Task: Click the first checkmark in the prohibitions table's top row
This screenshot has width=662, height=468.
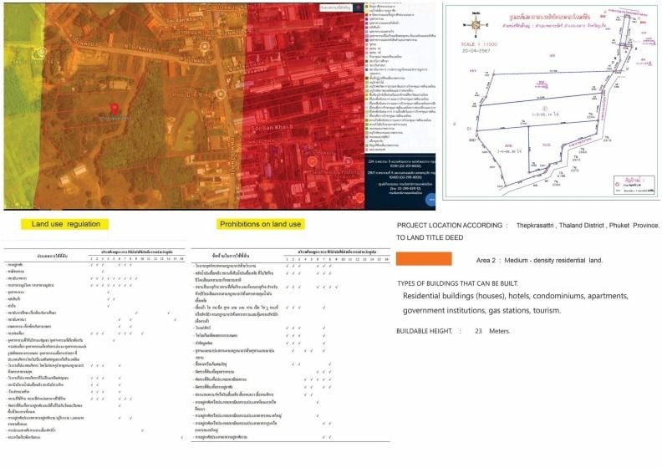Action: click(287, 266)
